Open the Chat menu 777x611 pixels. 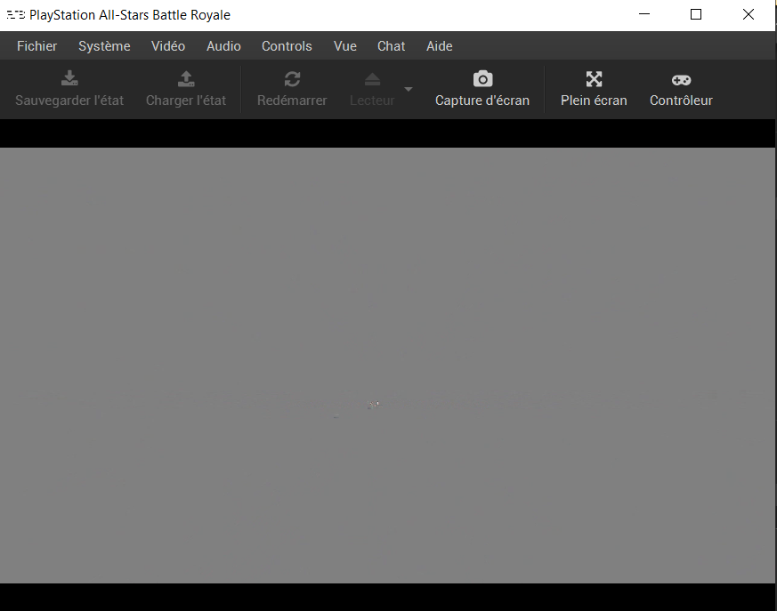pos(391,46)
